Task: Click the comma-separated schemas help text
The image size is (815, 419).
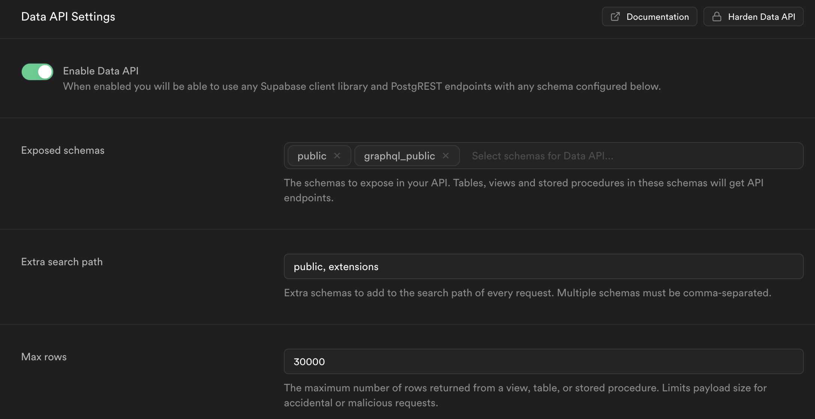Action: 527,293
